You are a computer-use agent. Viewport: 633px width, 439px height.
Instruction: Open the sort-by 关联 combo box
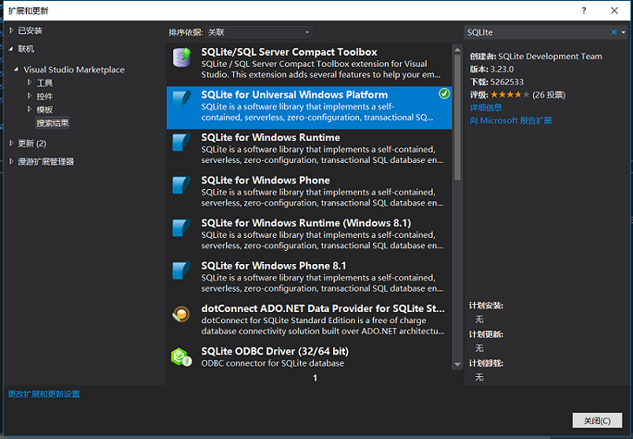[259, 31]
